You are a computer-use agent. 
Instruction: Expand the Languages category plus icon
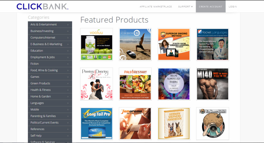[68, 103]
